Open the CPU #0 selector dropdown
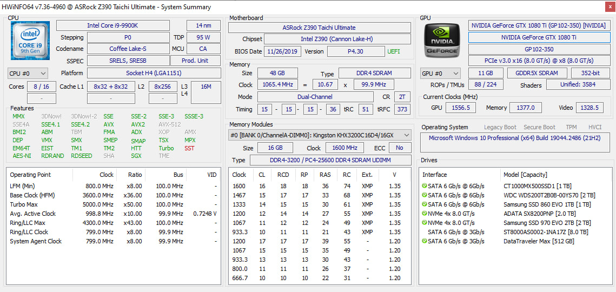616x292 pixels. [x=28, y=74]
